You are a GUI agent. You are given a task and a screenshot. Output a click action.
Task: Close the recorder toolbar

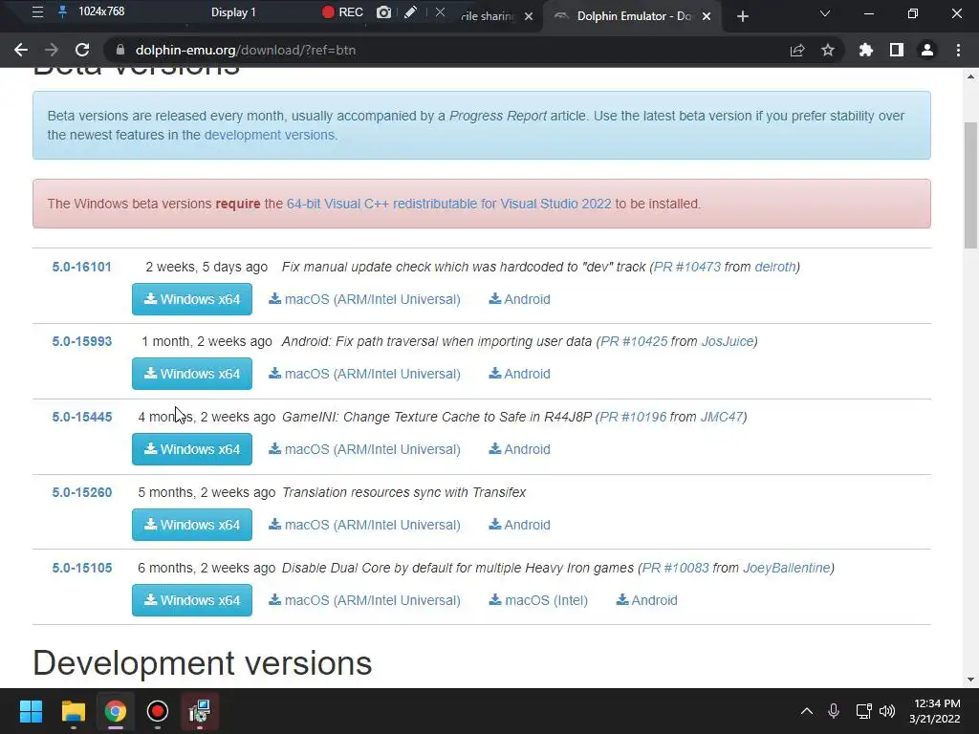pyautogui.click(x=440, y=12)
